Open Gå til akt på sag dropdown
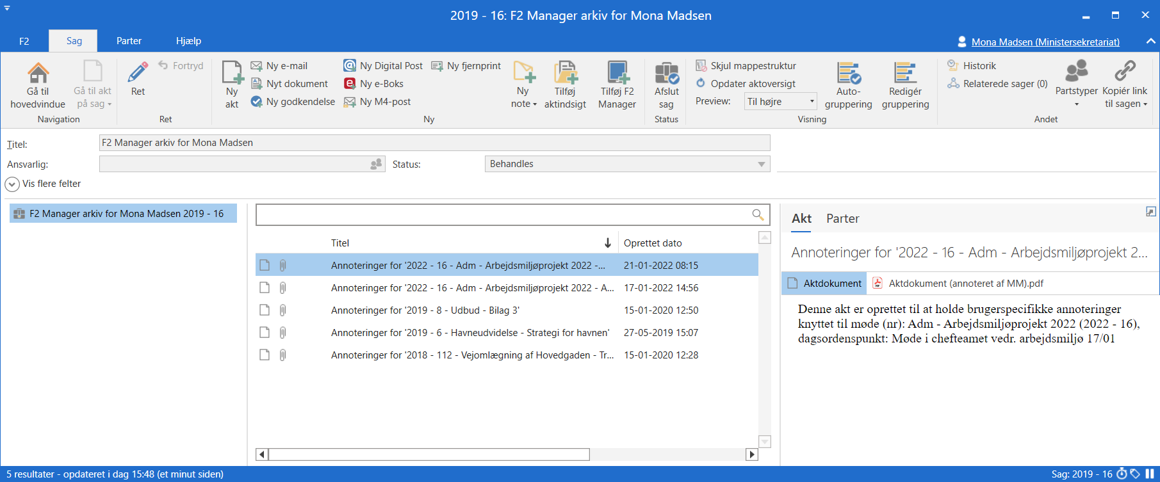 click(x=93, y=85)
